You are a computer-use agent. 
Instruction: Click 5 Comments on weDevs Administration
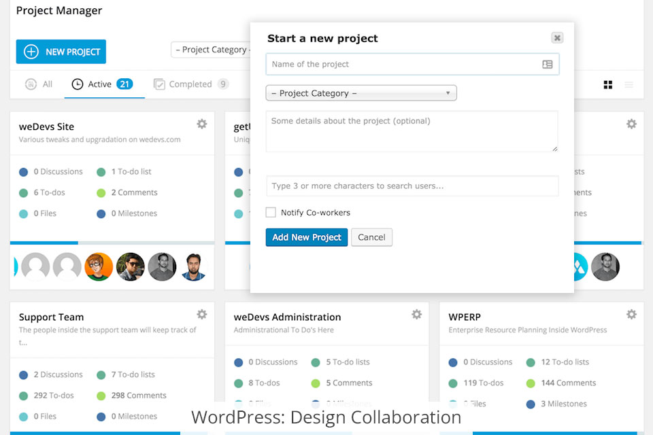[349, 383]
